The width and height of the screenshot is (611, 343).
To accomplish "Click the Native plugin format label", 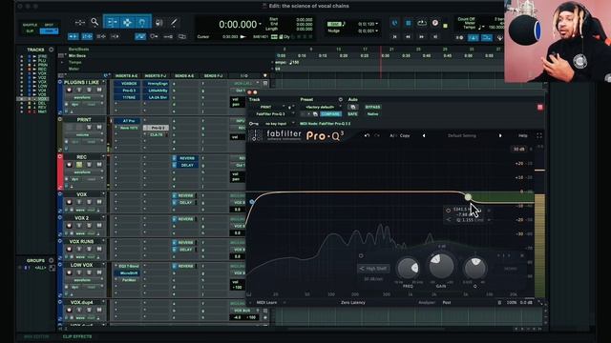I will [x=372, y=114].
